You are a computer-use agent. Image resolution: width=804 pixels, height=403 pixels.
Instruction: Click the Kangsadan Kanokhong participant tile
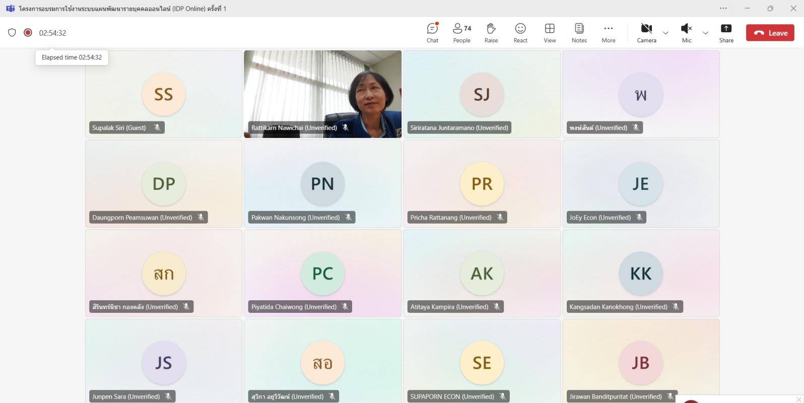tap(641, 273)
